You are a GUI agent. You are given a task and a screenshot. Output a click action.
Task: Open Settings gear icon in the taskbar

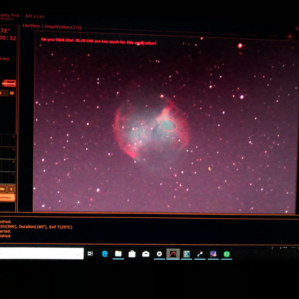[x=159, y=254]
